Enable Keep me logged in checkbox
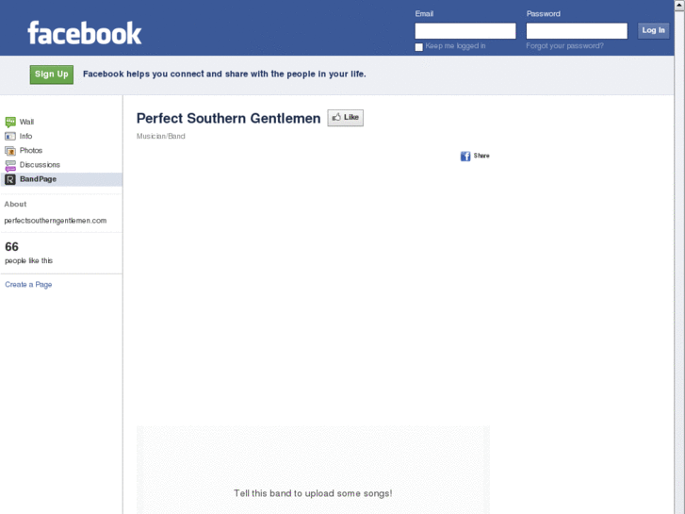 click(x=419, y=46)
